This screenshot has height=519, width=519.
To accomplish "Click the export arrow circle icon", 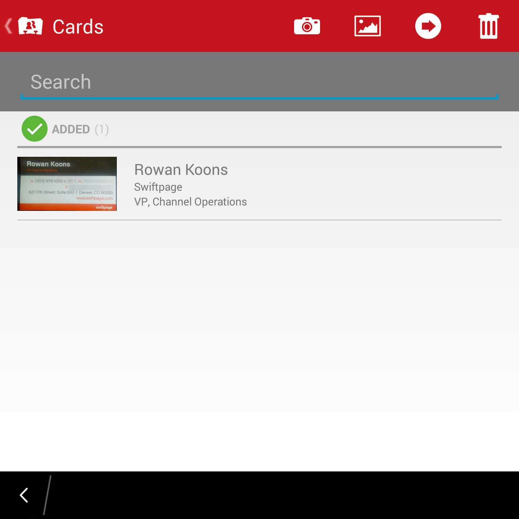I will click(428, 26).
